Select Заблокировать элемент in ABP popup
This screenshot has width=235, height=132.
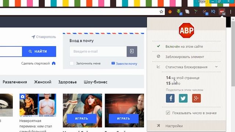(x=187, y=57)
